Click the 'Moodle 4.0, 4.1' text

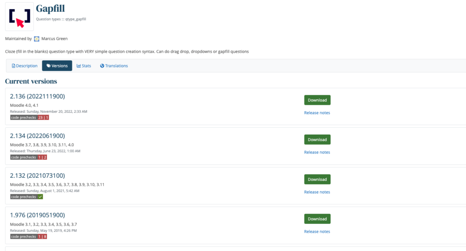pos(24,105)
